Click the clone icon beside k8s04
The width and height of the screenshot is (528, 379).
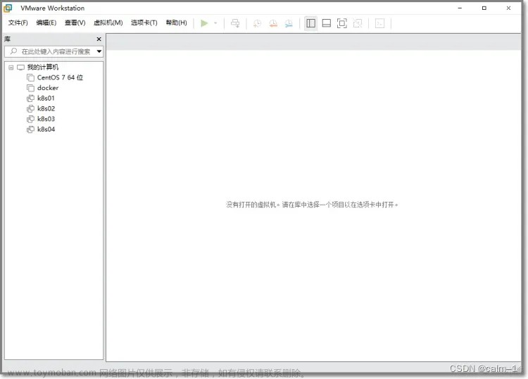click(30, 129)
